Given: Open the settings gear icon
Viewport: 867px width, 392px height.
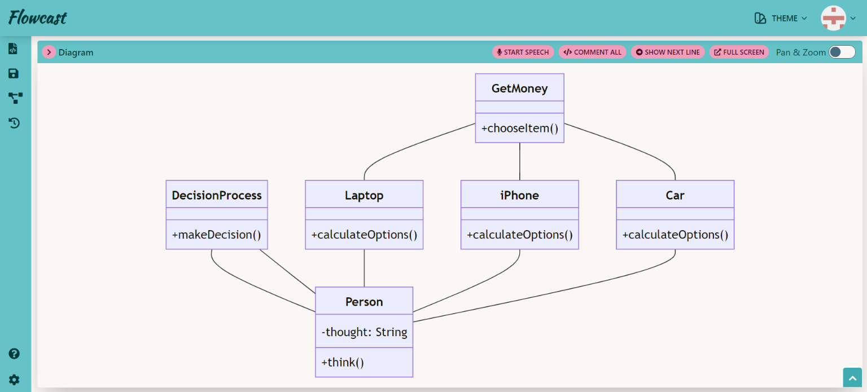Looking at the screenshot, I should pos(14,380).
